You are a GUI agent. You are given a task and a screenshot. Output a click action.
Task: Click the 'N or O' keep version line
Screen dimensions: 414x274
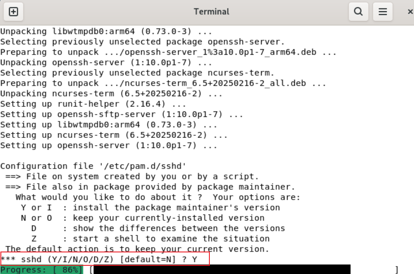(x=142, y=218)
